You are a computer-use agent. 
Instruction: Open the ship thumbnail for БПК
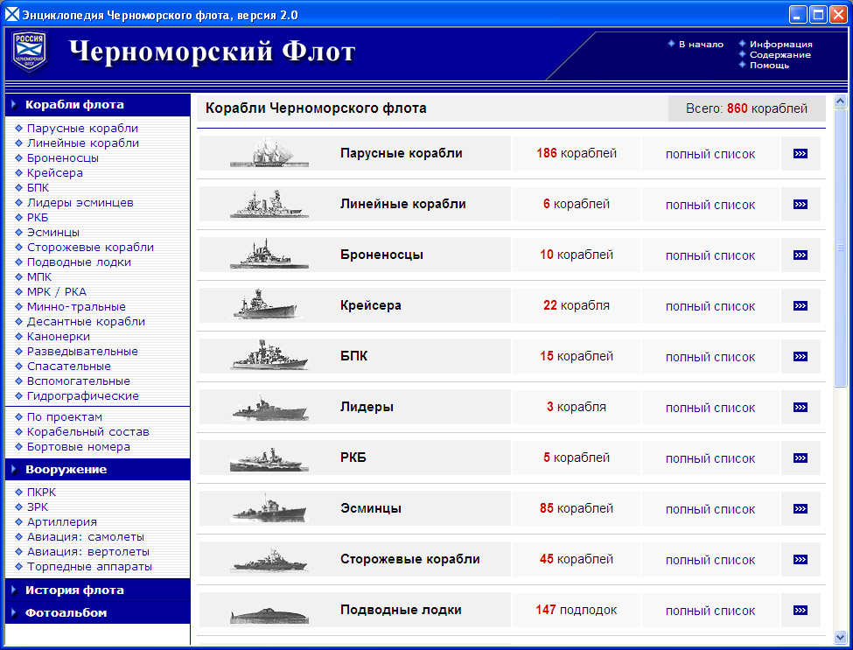[269, 355]
